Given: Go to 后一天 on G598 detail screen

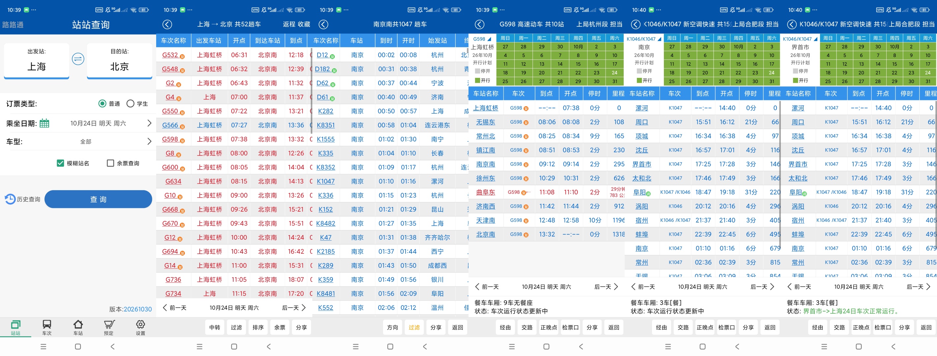Looking at the screenshot, I should pyautogui.click(x=606, y=287).
